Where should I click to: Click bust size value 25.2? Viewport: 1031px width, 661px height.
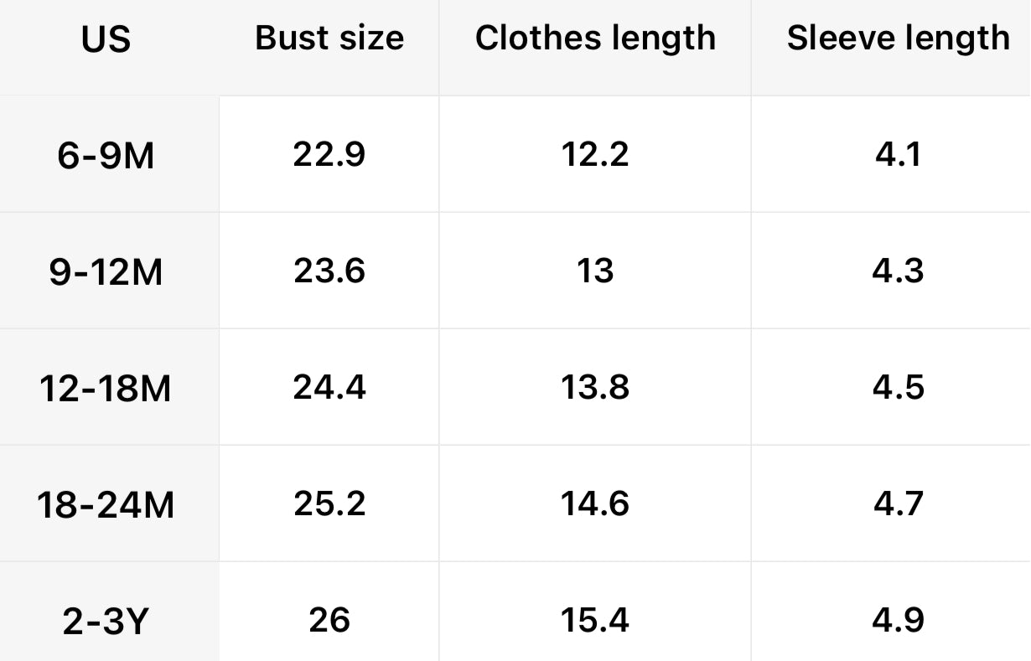[x=329, y=503]
